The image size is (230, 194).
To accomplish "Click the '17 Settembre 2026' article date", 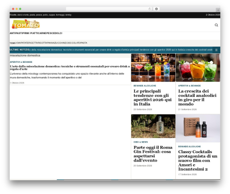I will pyautogui.click(x=187, y=174).
